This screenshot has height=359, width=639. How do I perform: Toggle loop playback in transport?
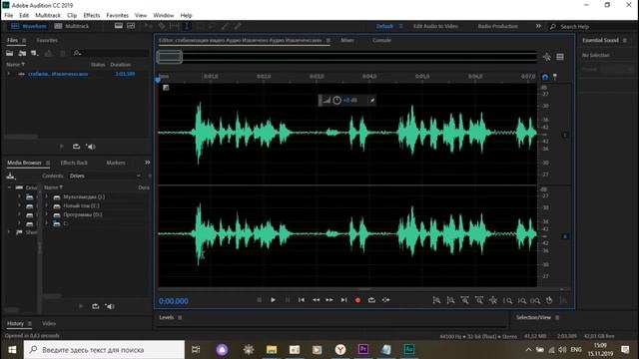click(371, 300)
